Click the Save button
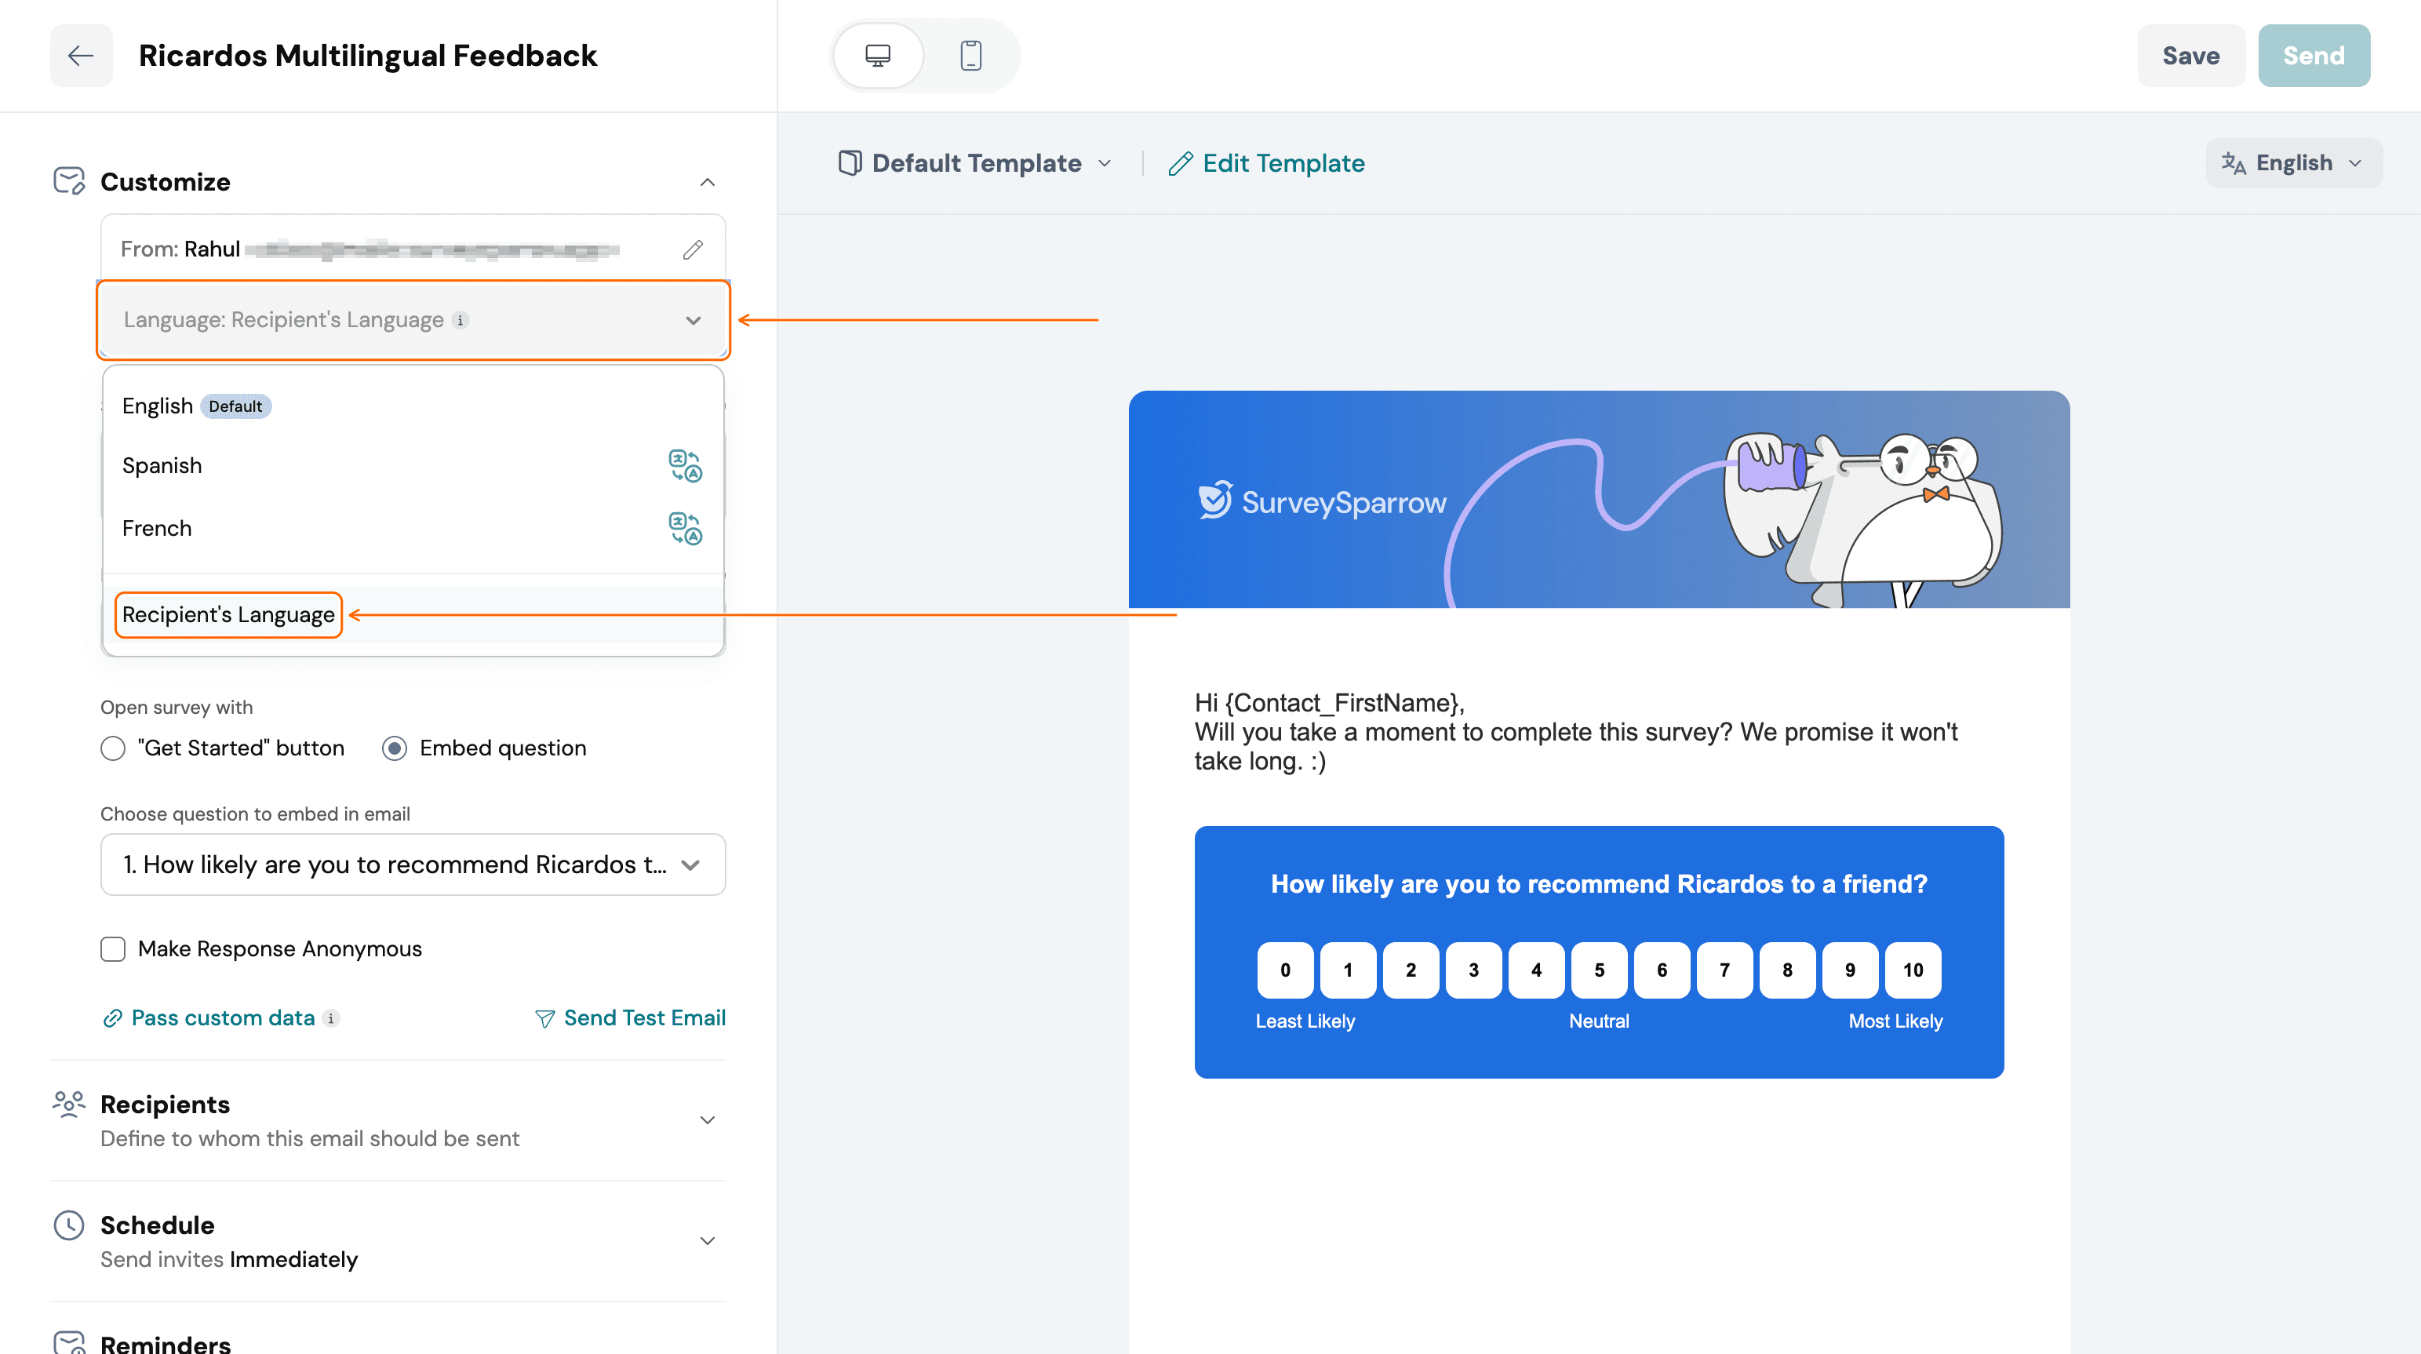Screen dimensions: 2421x1354 coord(2190,56)
